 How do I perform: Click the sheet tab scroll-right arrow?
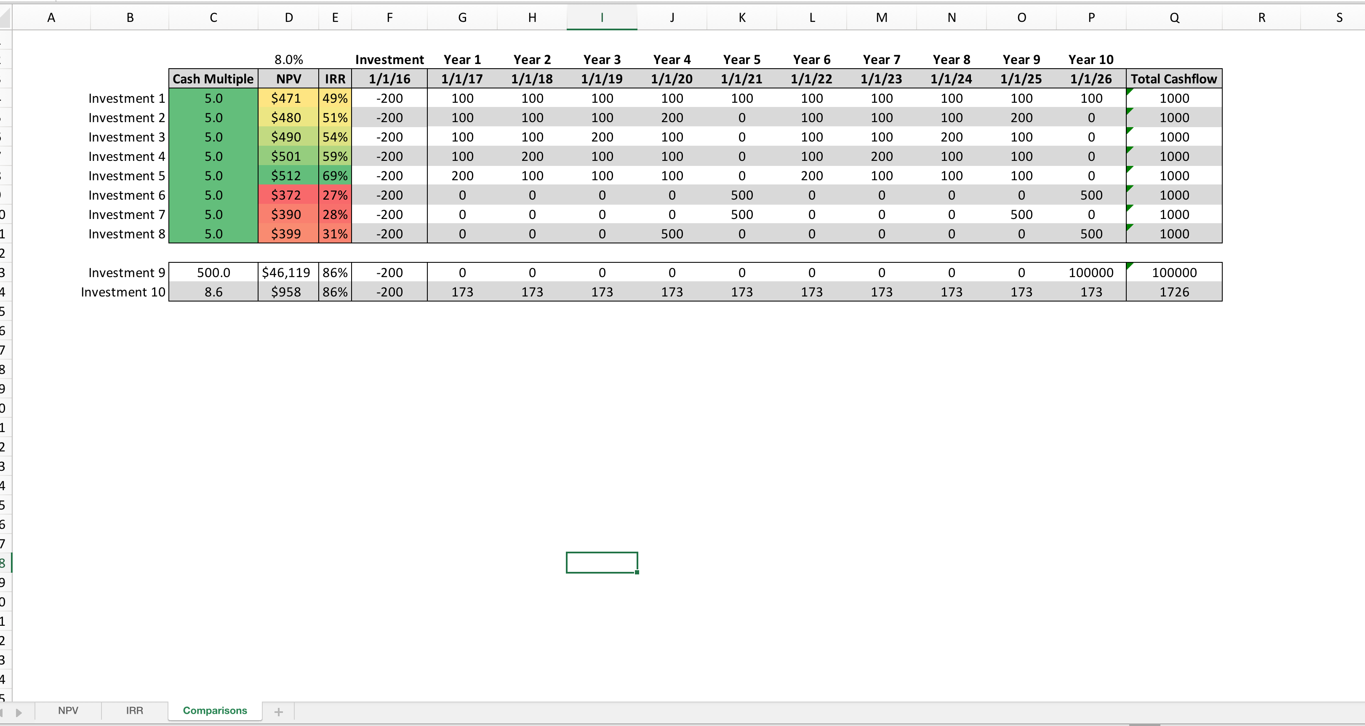(x=19, y=712)
